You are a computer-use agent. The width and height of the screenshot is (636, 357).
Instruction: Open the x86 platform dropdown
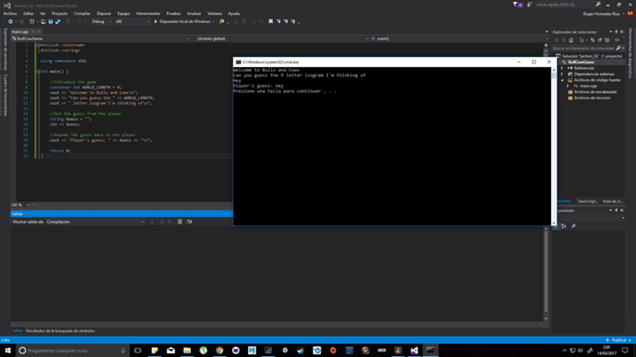[132, 21]
